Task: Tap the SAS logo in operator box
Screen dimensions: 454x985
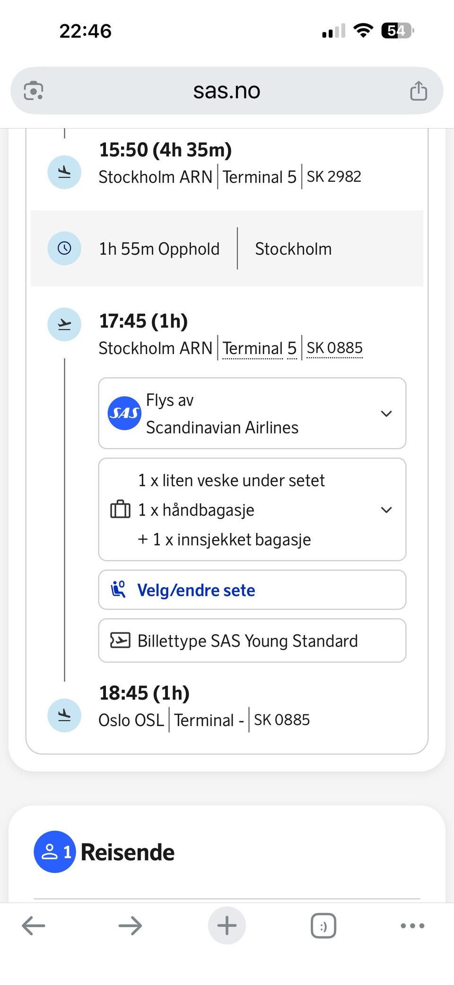Action: [124, 413]
